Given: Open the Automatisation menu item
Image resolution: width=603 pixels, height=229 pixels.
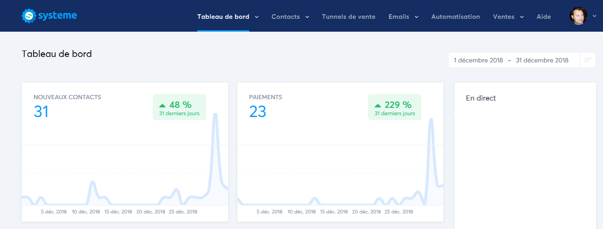Looking at the screenshot, I should 455,17.
